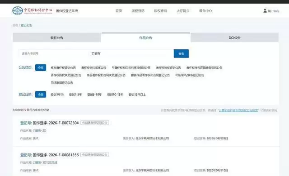This screenshot has width=289, height=176.
Task: Click the 登记公告 breadcrumb text
Action: click(x=26, y=25)
